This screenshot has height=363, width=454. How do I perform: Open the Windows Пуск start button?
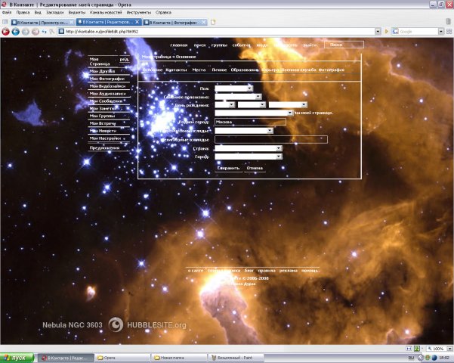pos(17,358)
